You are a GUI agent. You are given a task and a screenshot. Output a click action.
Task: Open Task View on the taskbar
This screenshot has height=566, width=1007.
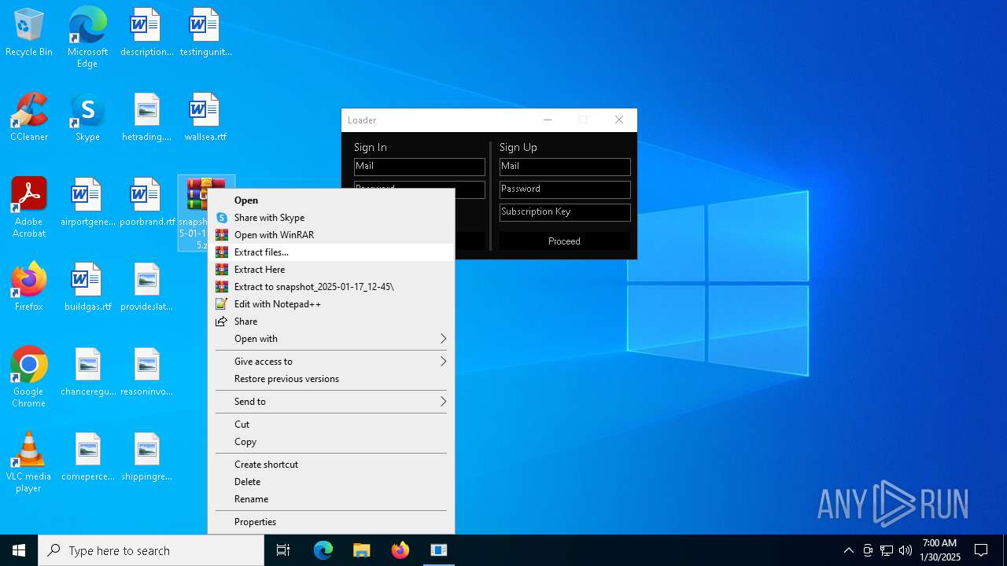(x=283, y=550)
